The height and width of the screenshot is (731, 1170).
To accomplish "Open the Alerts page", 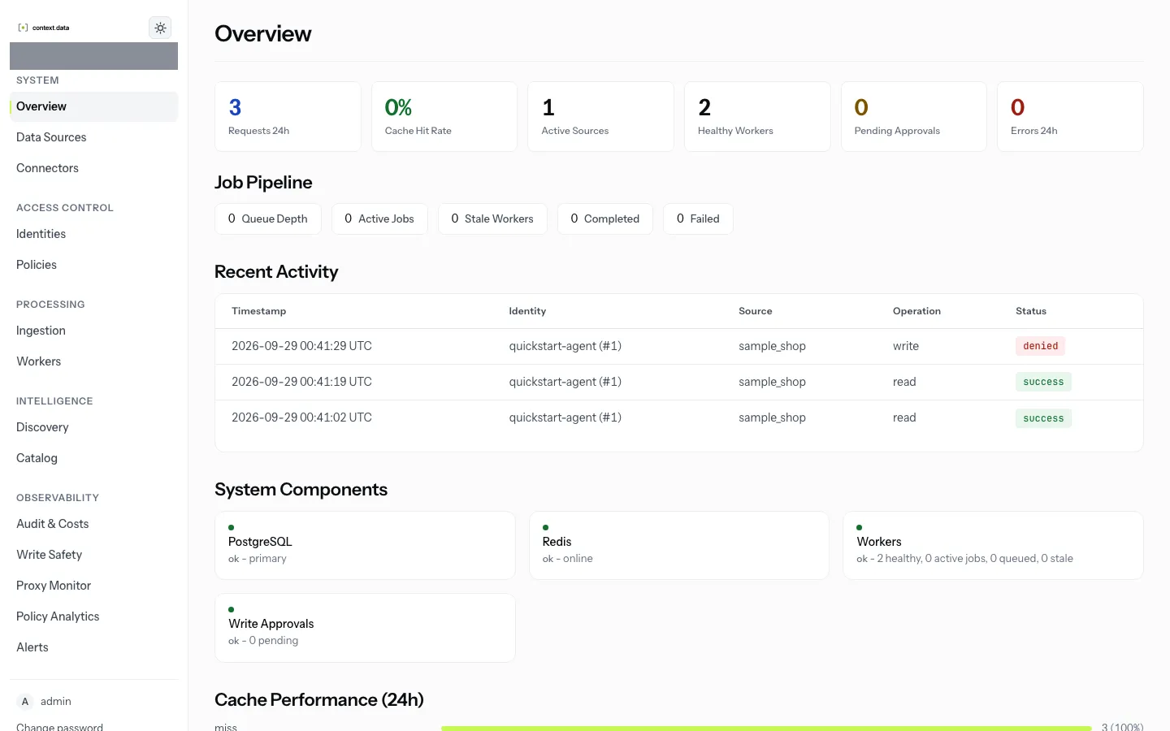I will [x=94, y=647].
